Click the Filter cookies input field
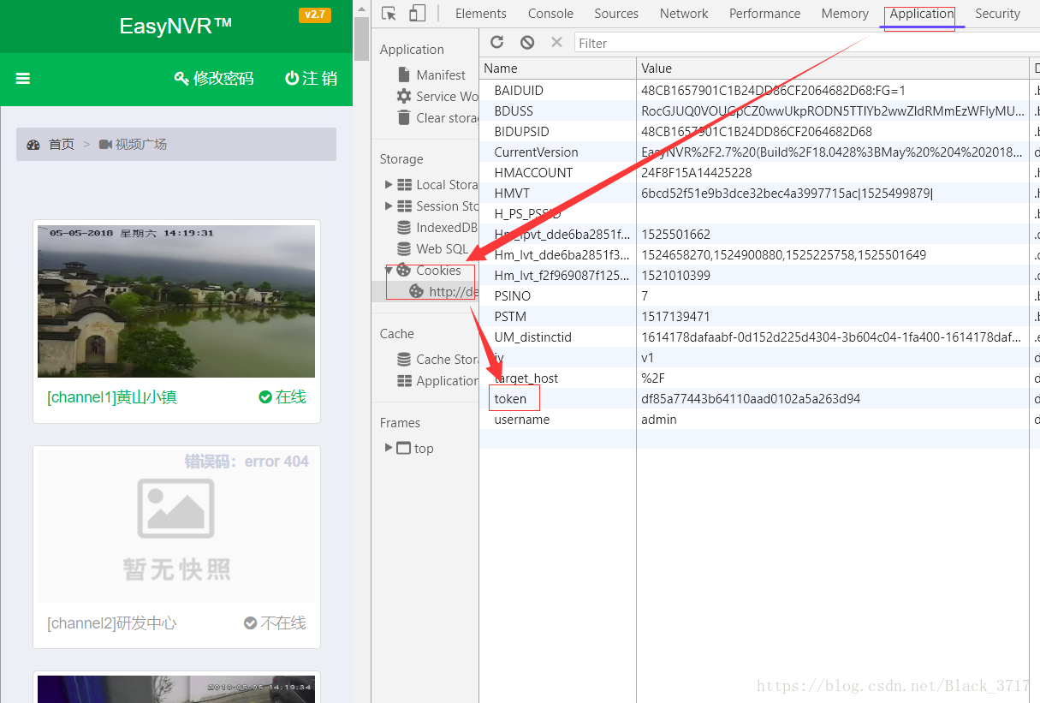1040x703 pixels. tap(806, 43)
